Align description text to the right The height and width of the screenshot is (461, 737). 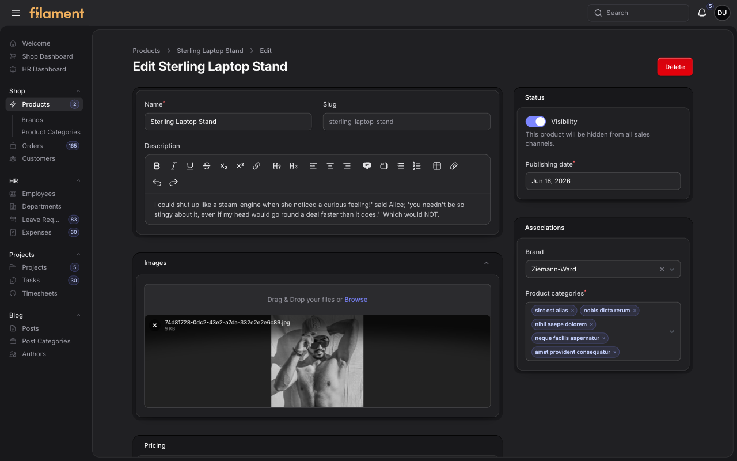(347, 166)
